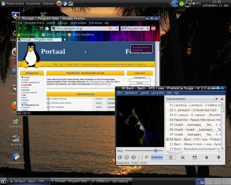This screenshot has width=231, height=185.
Task: Skip to next track in Totem
Action: pos(133,157)
